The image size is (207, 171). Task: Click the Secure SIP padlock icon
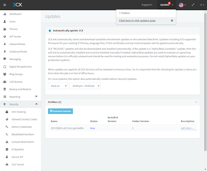click(7, 157)
